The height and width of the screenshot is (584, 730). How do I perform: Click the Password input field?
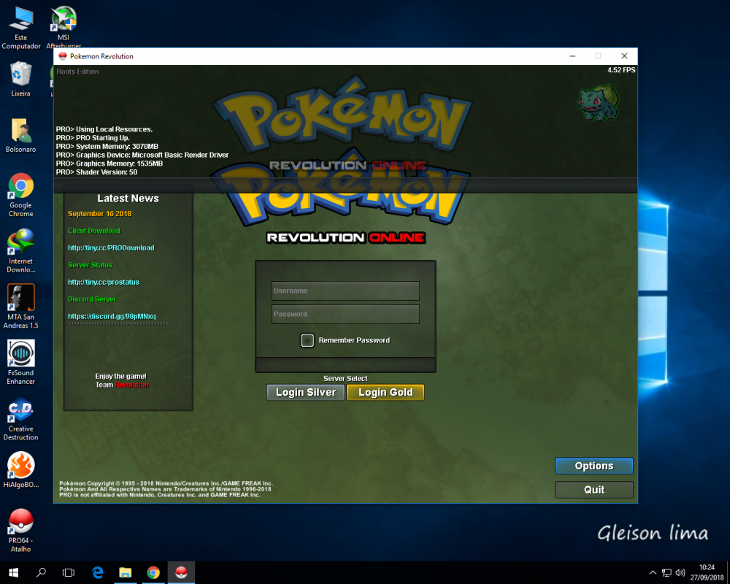[x=345, y=314]
